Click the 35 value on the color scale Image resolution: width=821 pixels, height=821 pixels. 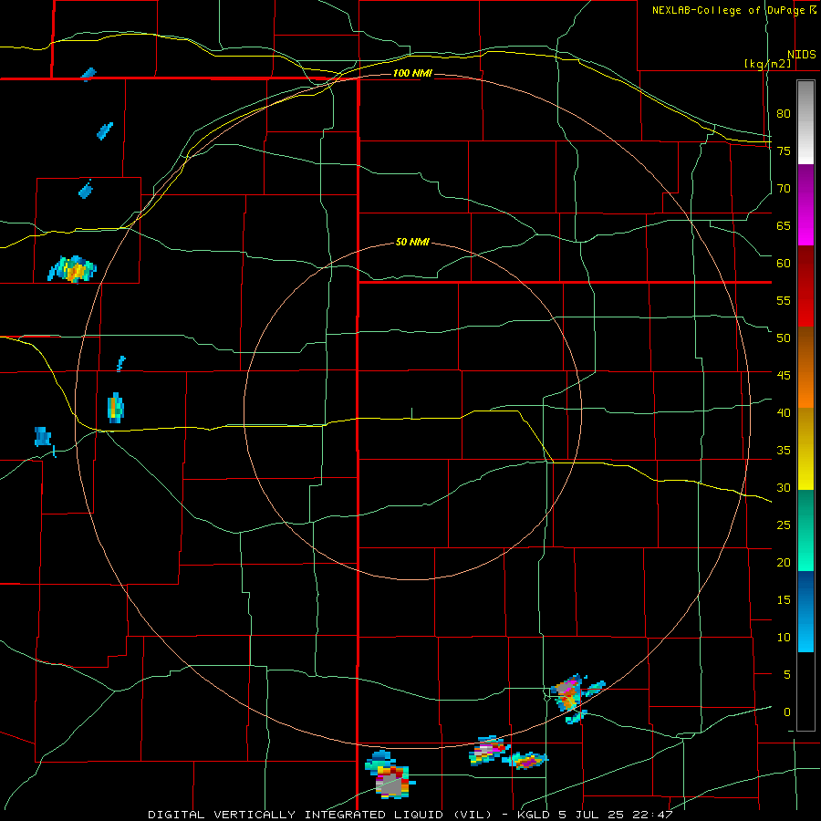pos(784,451)
